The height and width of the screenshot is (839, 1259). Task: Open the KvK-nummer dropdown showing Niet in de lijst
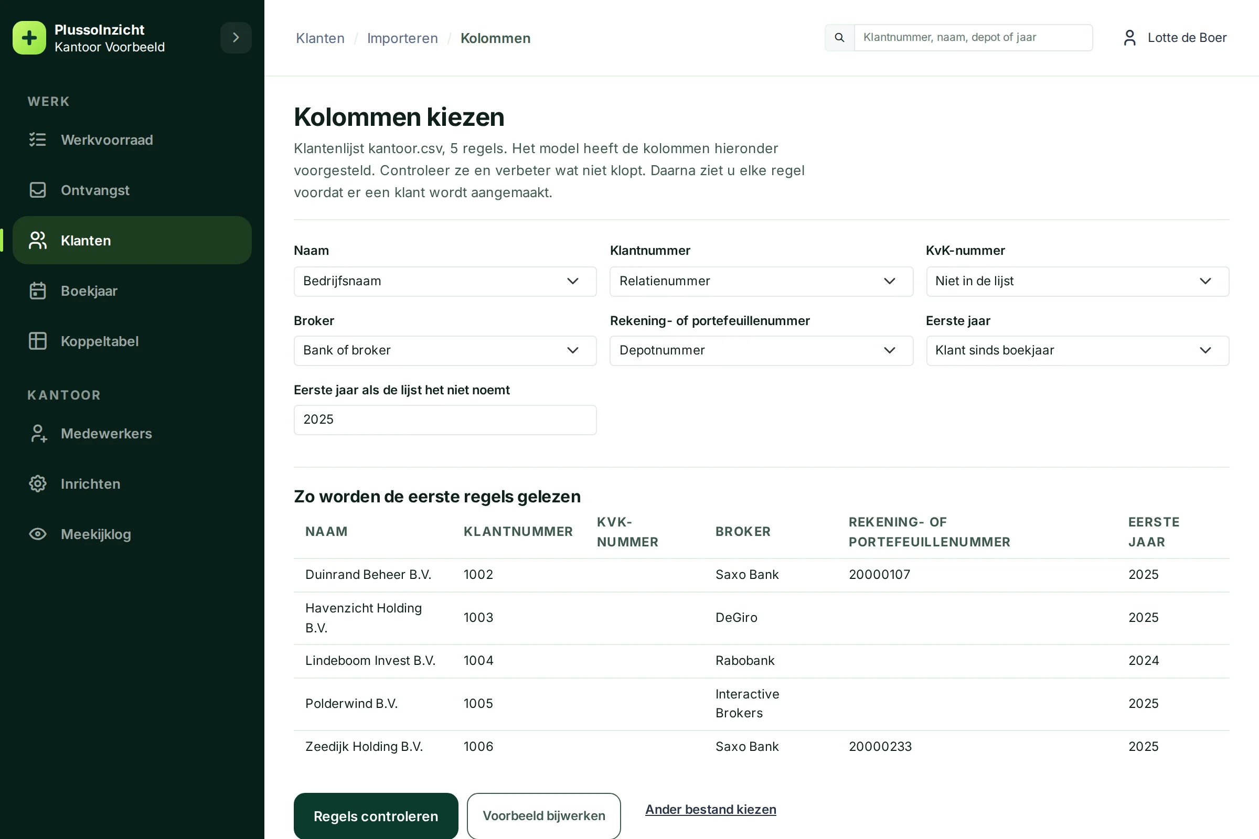1077,281
